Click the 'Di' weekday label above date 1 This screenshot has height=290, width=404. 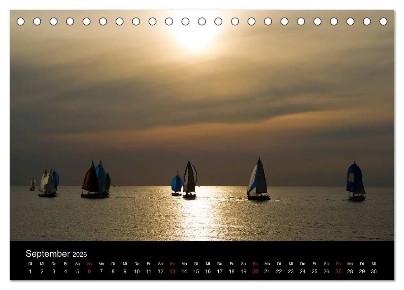coord(30,264)
